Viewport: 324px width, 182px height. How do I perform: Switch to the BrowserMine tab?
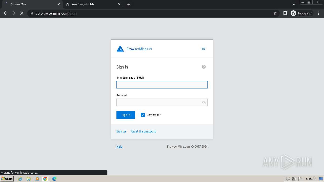tap(32, 4)
